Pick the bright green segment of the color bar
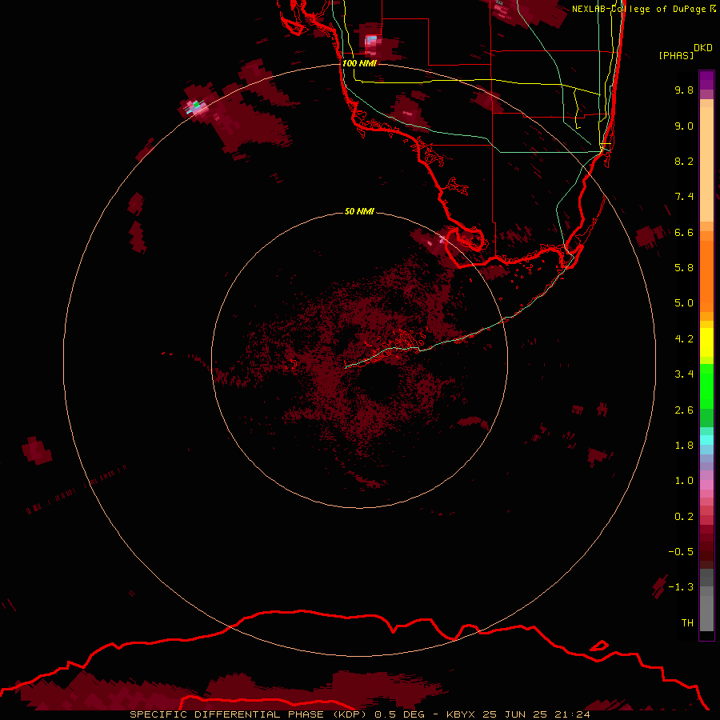 [x=706, y=386]
